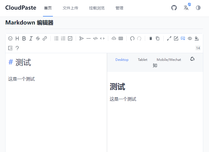Redo the last undone edit
Image resolution: width=209 pixels, height=152 pixels.
(x=139, y=39)
